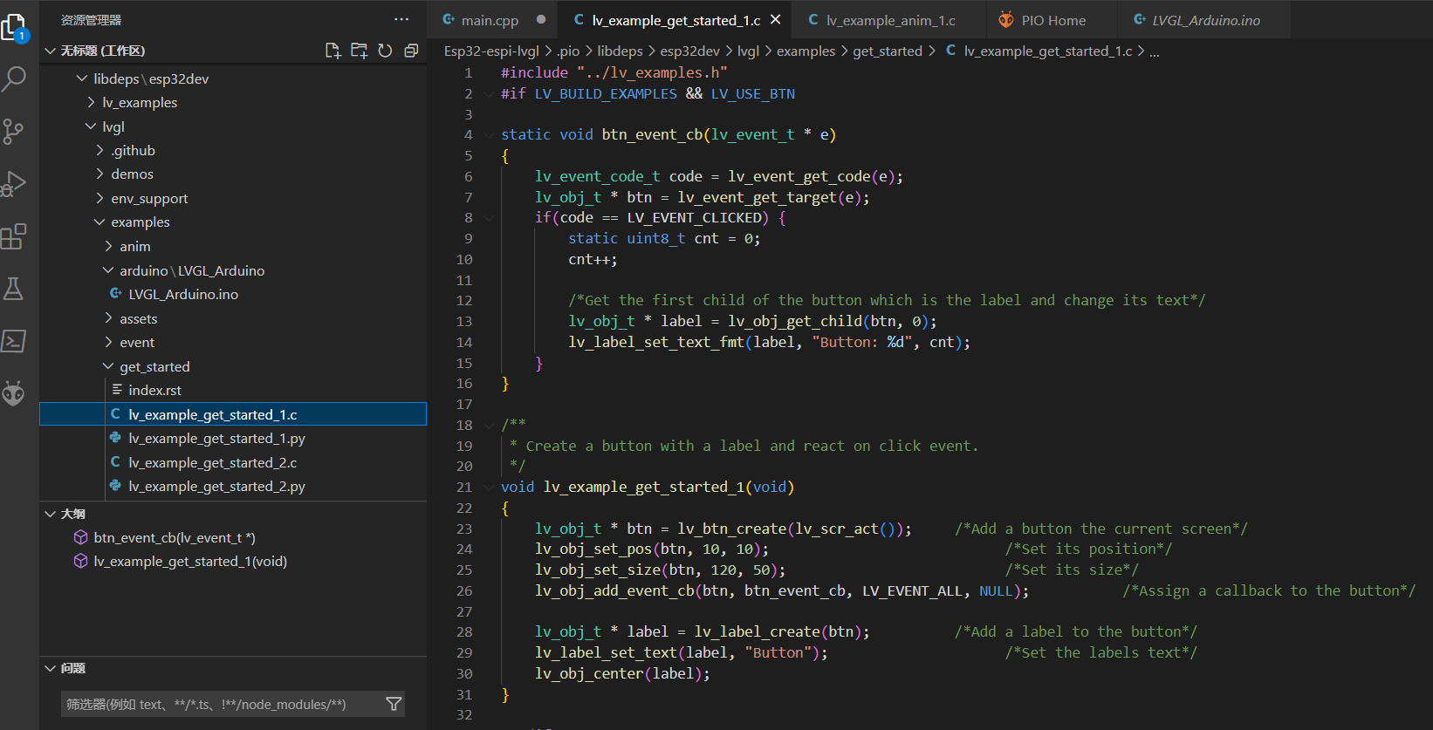This screenshot has height=730, width=1433.
Task: Refresh the explorer file tree
Action: pyautogui.click(x=385, y=51)
